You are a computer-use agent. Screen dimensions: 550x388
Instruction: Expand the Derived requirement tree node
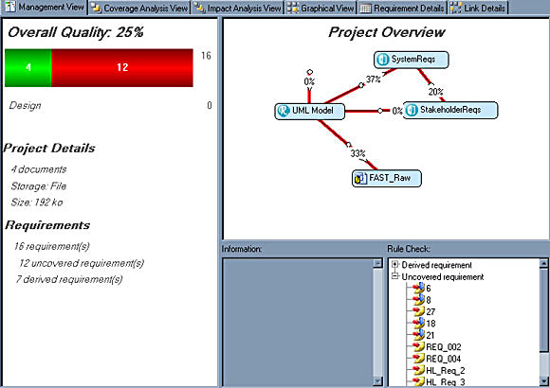coord(395,264)
